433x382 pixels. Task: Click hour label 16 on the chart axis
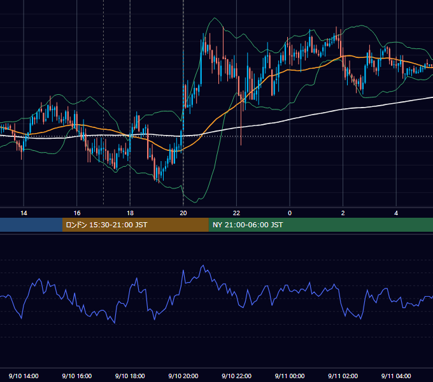(77, 213)
